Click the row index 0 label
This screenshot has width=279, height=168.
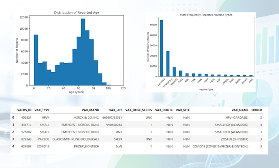point(13,117)
